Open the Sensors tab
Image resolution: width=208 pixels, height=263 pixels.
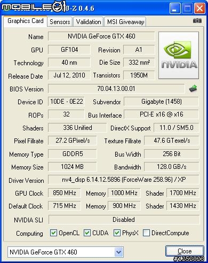[60, 22]
